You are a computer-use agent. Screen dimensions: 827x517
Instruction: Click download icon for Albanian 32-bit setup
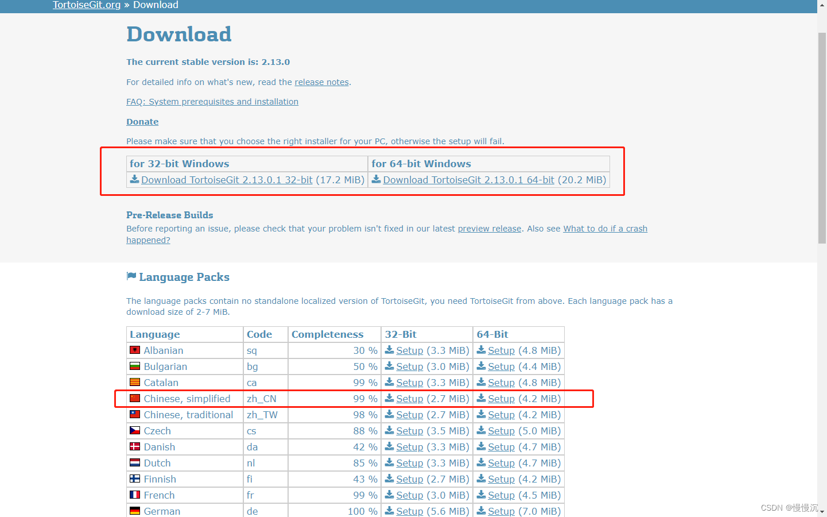pyautogui.click(x=390, y=350)
